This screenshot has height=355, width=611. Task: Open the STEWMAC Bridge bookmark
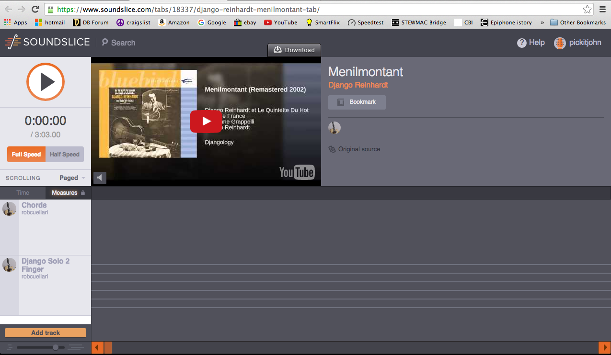coord(419,22)
